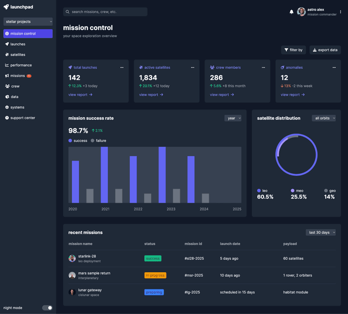
Task: Click the active satellites card options ellipsis
Action: coord(193,68)
